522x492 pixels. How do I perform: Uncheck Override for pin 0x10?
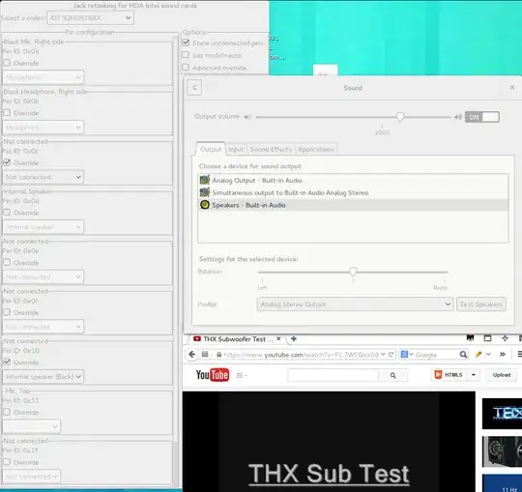click(x=7, y=362)
